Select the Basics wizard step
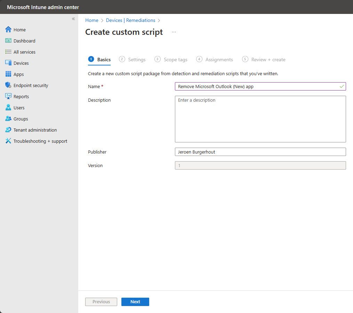The image size is (353, 313). tap(99, 60)
